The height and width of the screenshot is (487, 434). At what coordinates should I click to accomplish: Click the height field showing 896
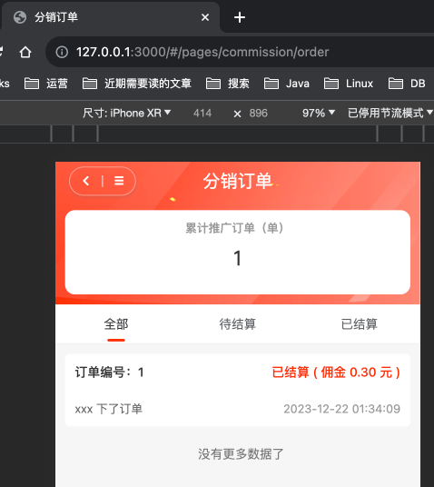[x=258, y=113]
